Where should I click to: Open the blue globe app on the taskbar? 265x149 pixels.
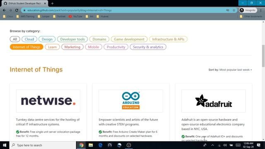tap(119, 145)
